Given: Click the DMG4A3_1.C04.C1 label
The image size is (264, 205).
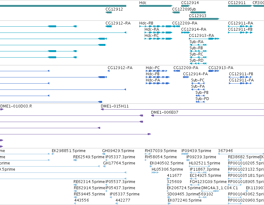Looking at the screenshot, I should click(220, 188).
